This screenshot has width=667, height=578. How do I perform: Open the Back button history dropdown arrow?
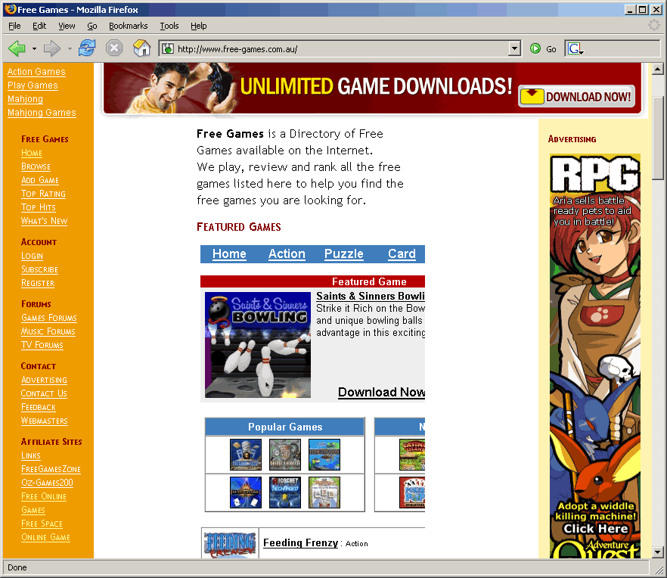point(34,49)
